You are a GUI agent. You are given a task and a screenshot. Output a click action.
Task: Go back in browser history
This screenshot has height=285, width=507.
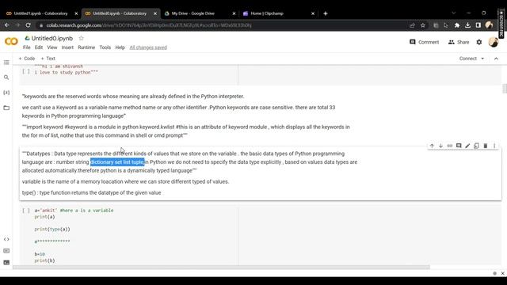point(7,25)
